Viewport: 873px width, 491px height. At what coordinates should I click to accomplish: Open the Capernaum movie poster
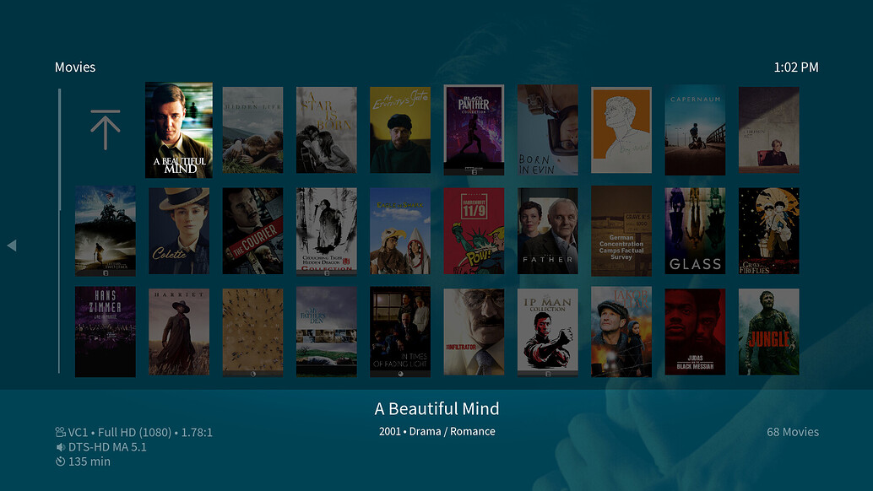[x=695, y=130]
